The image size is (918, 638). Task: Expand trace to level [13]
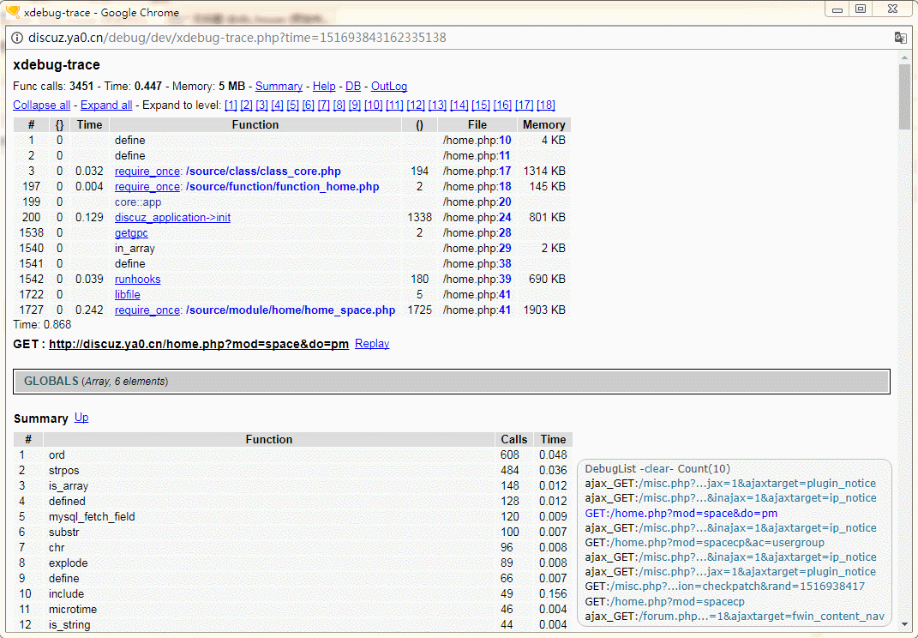pos(437,105)
